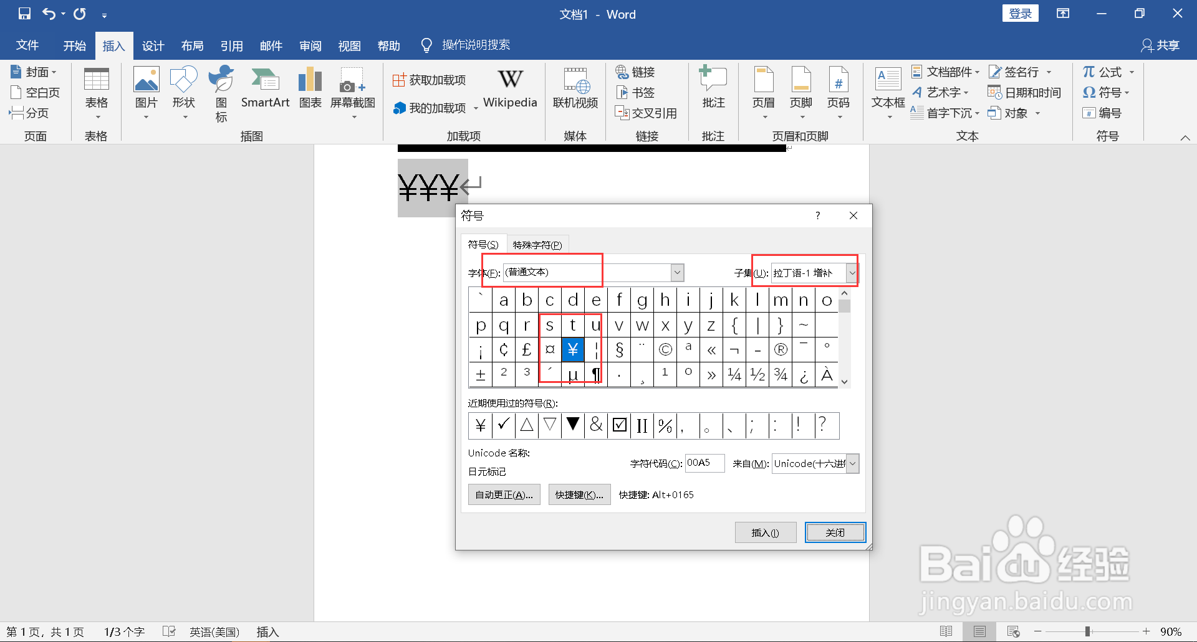The width and height of the screenshot is (1197, 642).
Task: Click the 共享 share button
Action: click(1160, 45)
